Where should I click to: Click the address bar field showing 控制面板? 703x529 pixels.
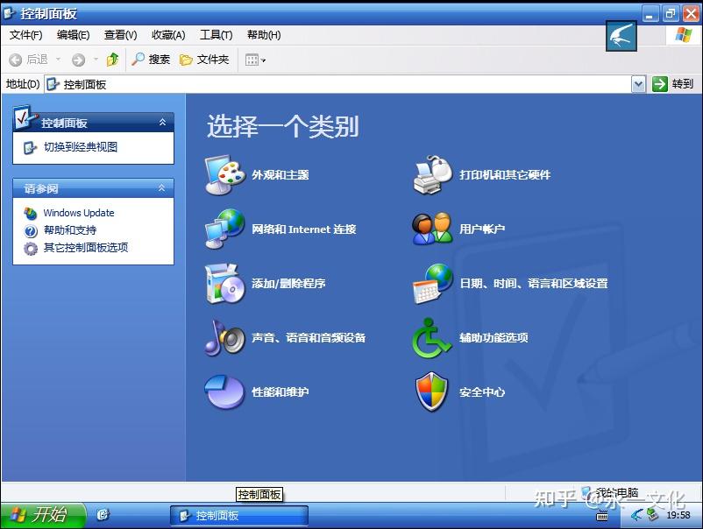[338, 84]
